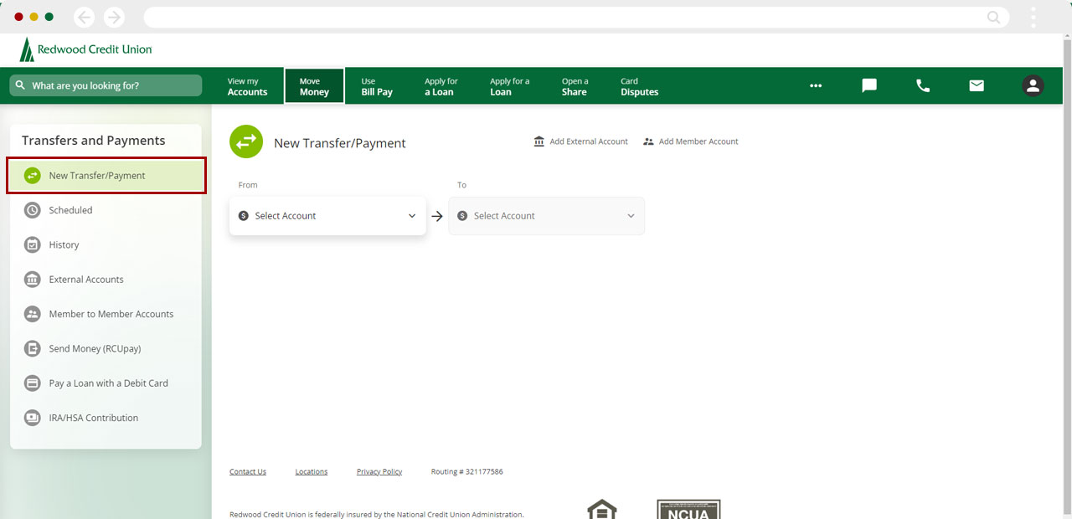1072x519 pixels.
Task: Click the Privacy Policy footer link
Action: click(x=379, y=472)
